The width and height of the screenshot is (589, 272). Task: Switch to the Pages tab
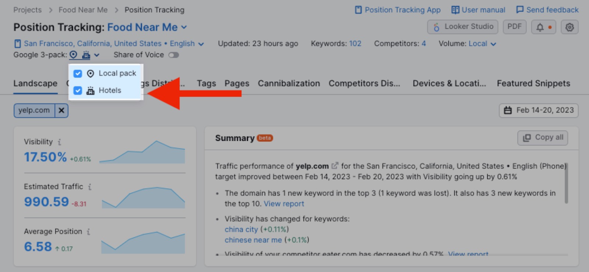tap(237, 83)
